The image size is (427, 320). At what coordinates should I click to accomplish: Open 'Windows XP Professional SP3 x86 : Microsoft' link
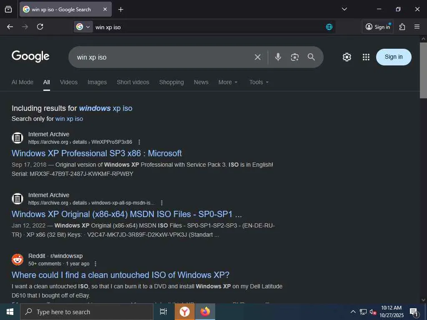coord(97,153)
